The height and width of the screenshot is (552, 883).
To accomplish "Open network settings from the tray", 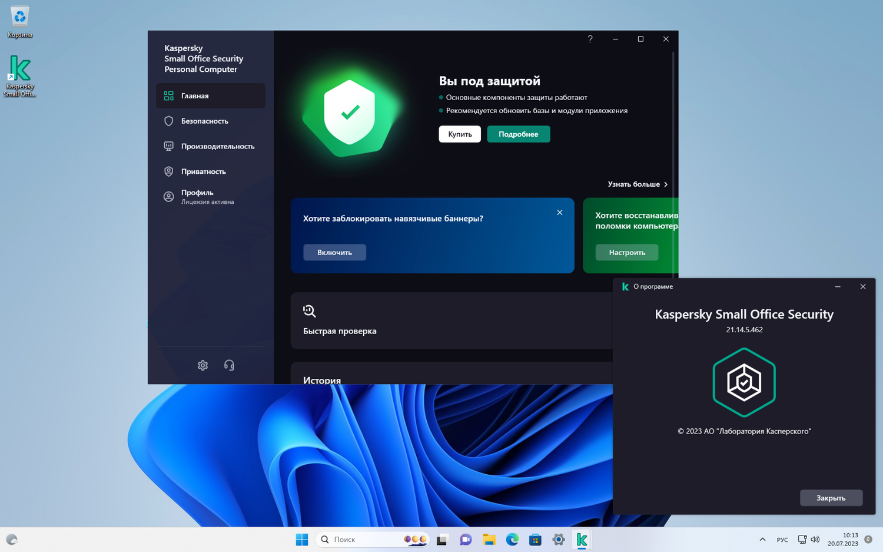I will [x=802, y=540].
